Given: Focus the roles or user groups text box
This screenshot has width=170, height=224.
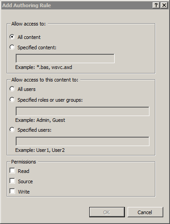Looking at the screenshot, I should [83, 111].
